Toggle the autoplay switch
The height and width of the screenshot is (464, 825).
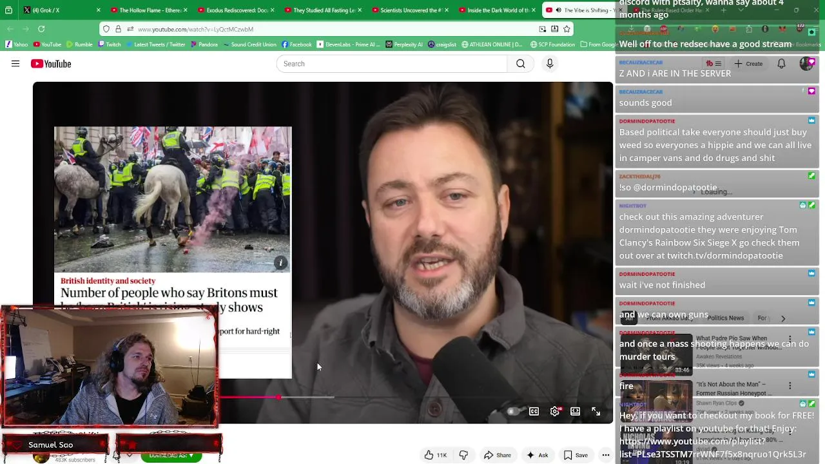click(512, 411)
